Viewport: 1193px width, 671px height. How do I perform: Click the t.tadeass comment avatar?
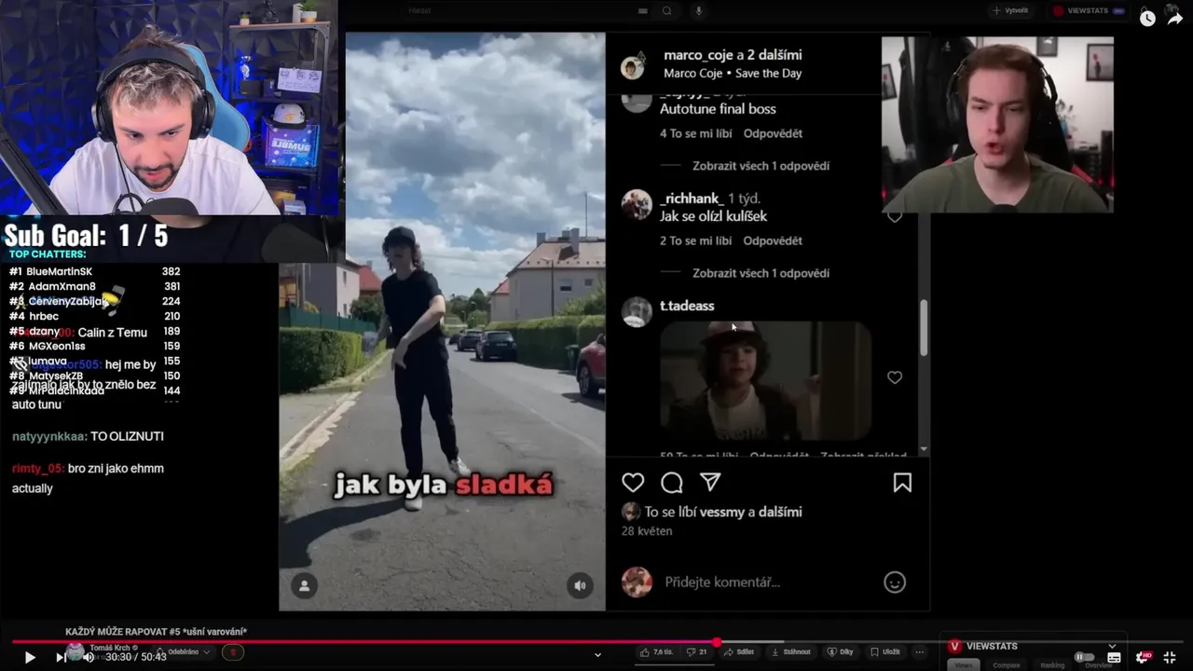point(637,312)
